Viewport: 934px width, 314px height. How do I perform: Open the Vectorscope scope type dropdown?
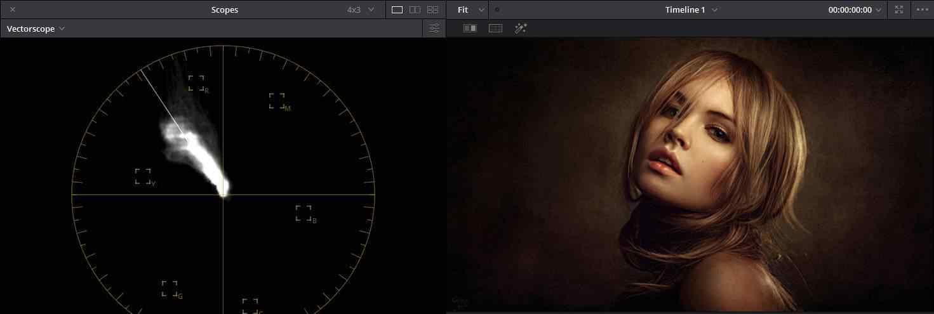(x=36, y=29)
